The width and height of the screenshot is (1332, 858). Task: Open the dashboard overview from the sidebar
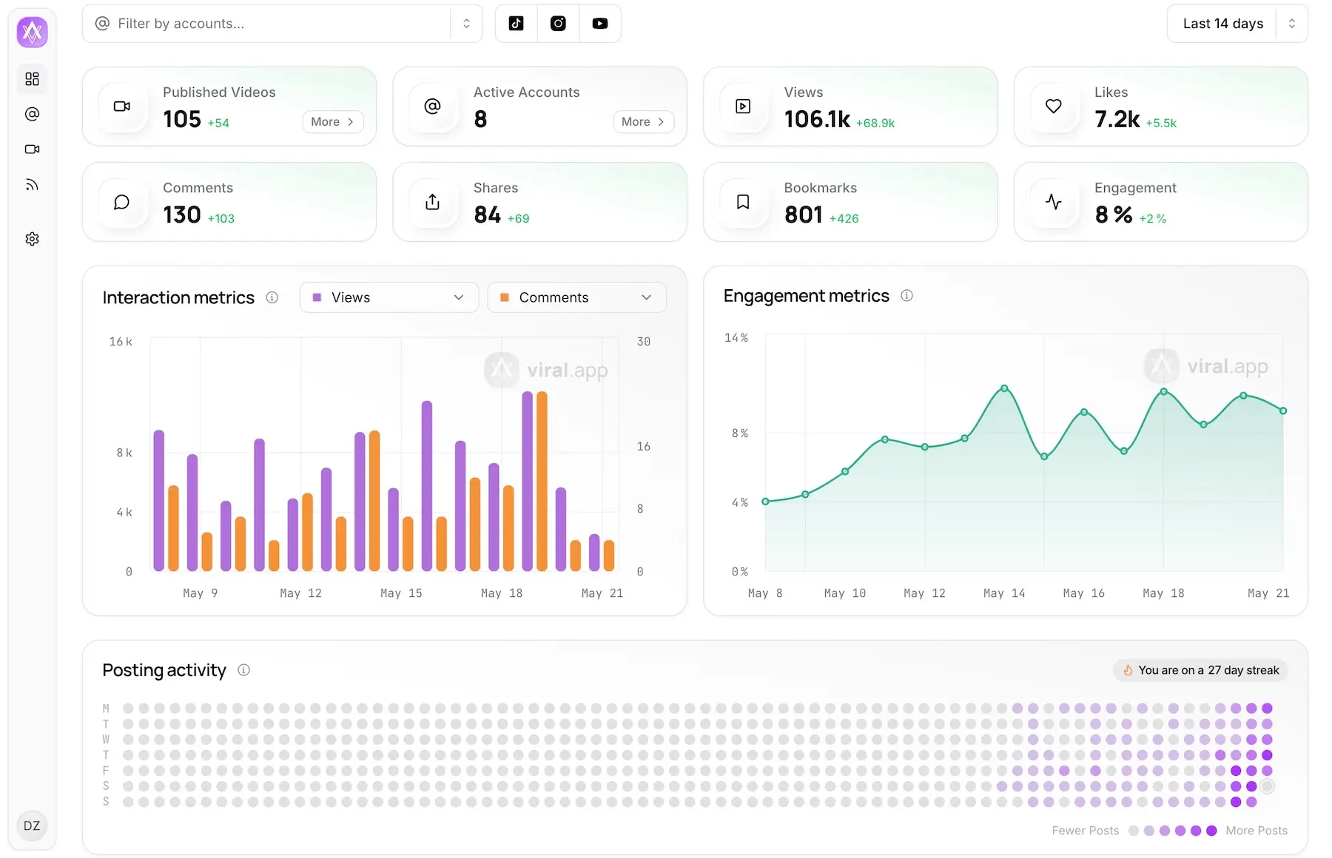click(x=32, y=79)
